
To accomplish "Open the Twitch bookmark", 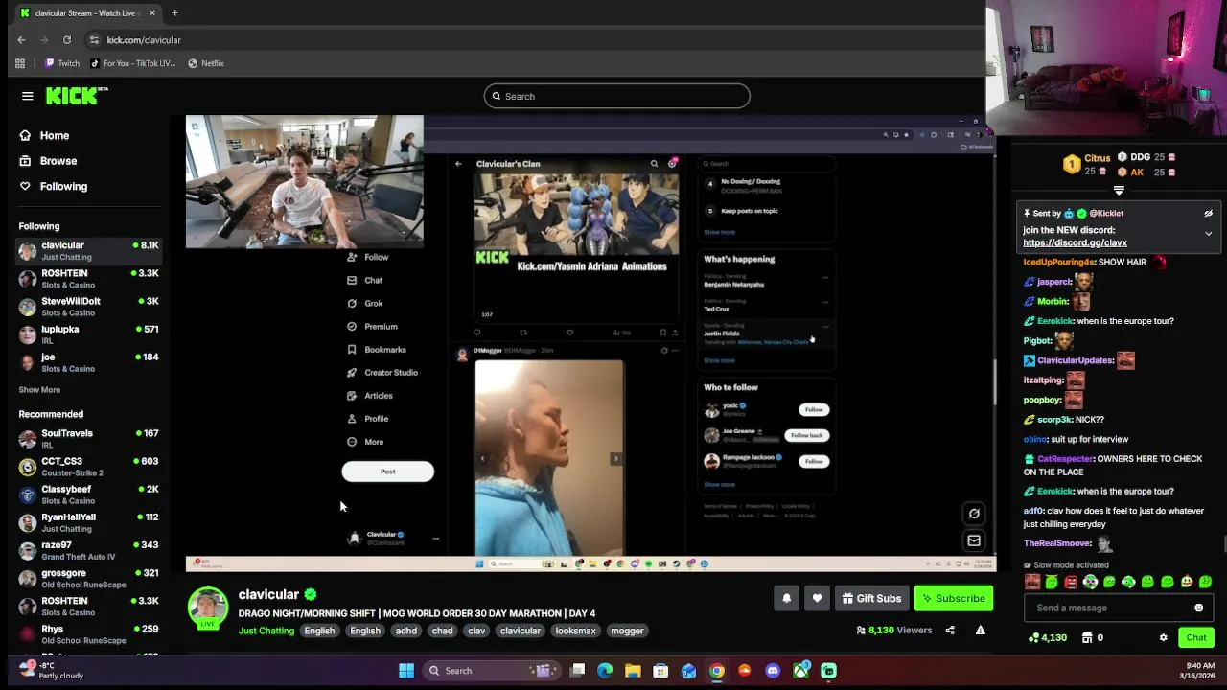I will (x=62, y=63).
